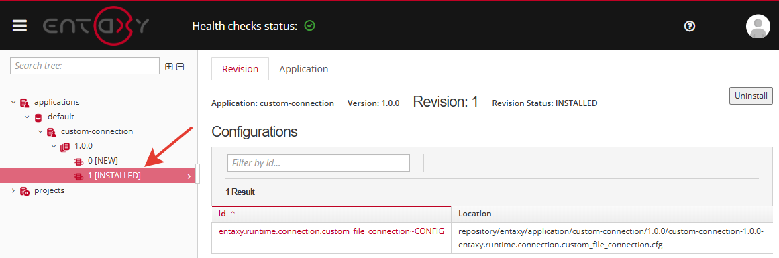The image size is (779, 258).
Task: Click the tree panel resize handle
Action: click(x=198, y=174)
